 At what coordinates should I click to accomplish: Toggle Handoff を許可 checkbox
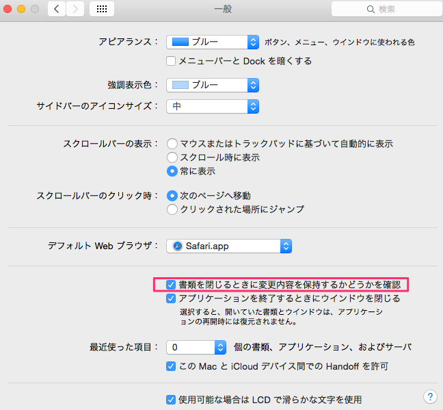coord(171,366)
